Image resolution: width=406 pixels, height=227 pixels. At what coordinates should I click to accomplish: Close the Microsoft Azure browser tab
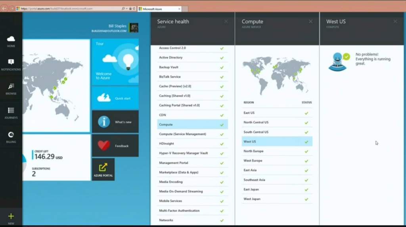(179, 9)
